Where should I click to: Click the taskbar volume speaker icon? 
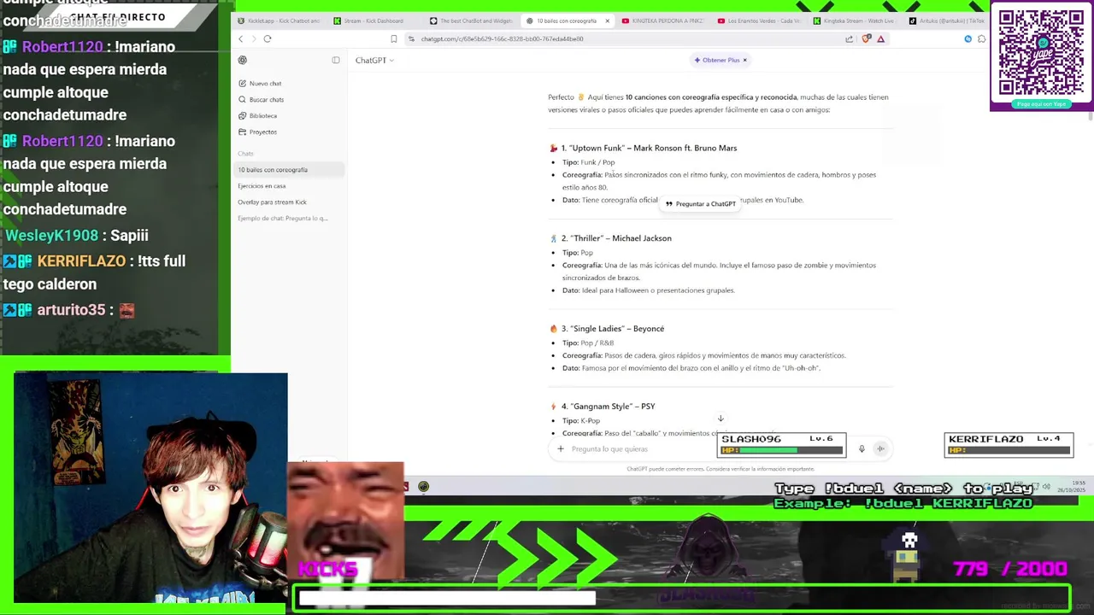tap(1046, 487)
